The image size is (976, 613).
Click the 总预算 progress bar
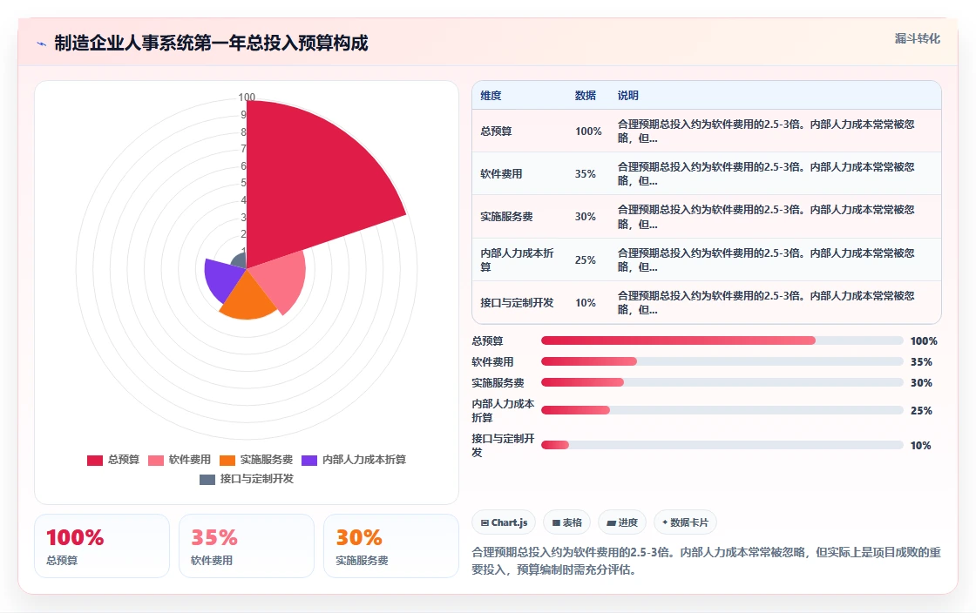pyautogui.click(x=722, y=340)
